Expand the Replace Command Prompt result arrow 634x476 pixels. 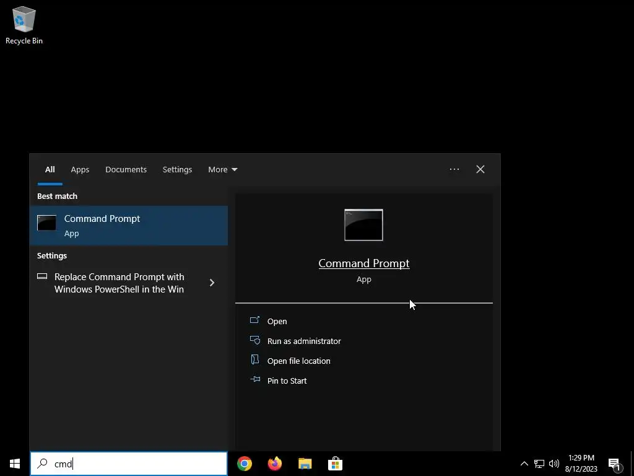coord(212,283)
